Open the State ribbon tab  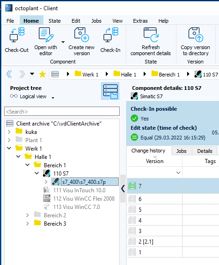(55, 21)
